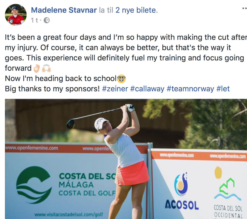Click the post text paragraph
Screen dimensions: 247x219
pos(126,63)
